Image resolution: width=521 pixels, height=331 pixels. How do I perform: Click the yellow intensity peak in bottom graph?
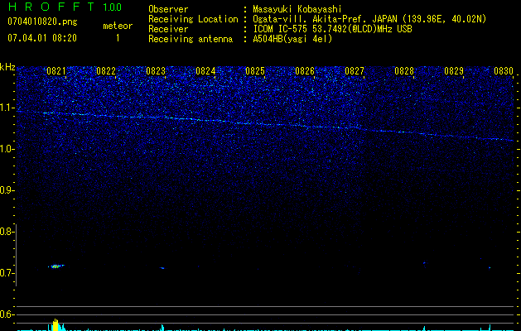[x=55, y=324]
